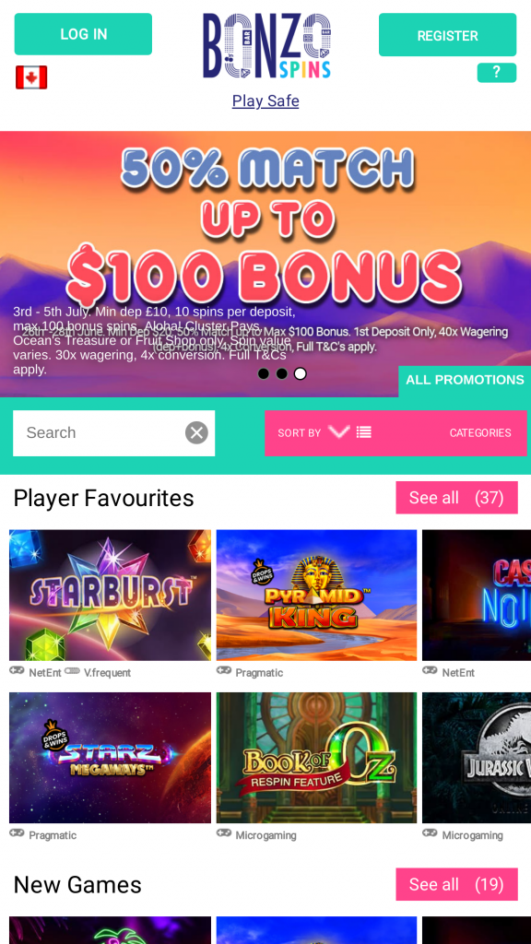Image resolution: width=531 pixels, height=944 pixels.
Task: See all 19 New Games
Action: coord(457,884)
